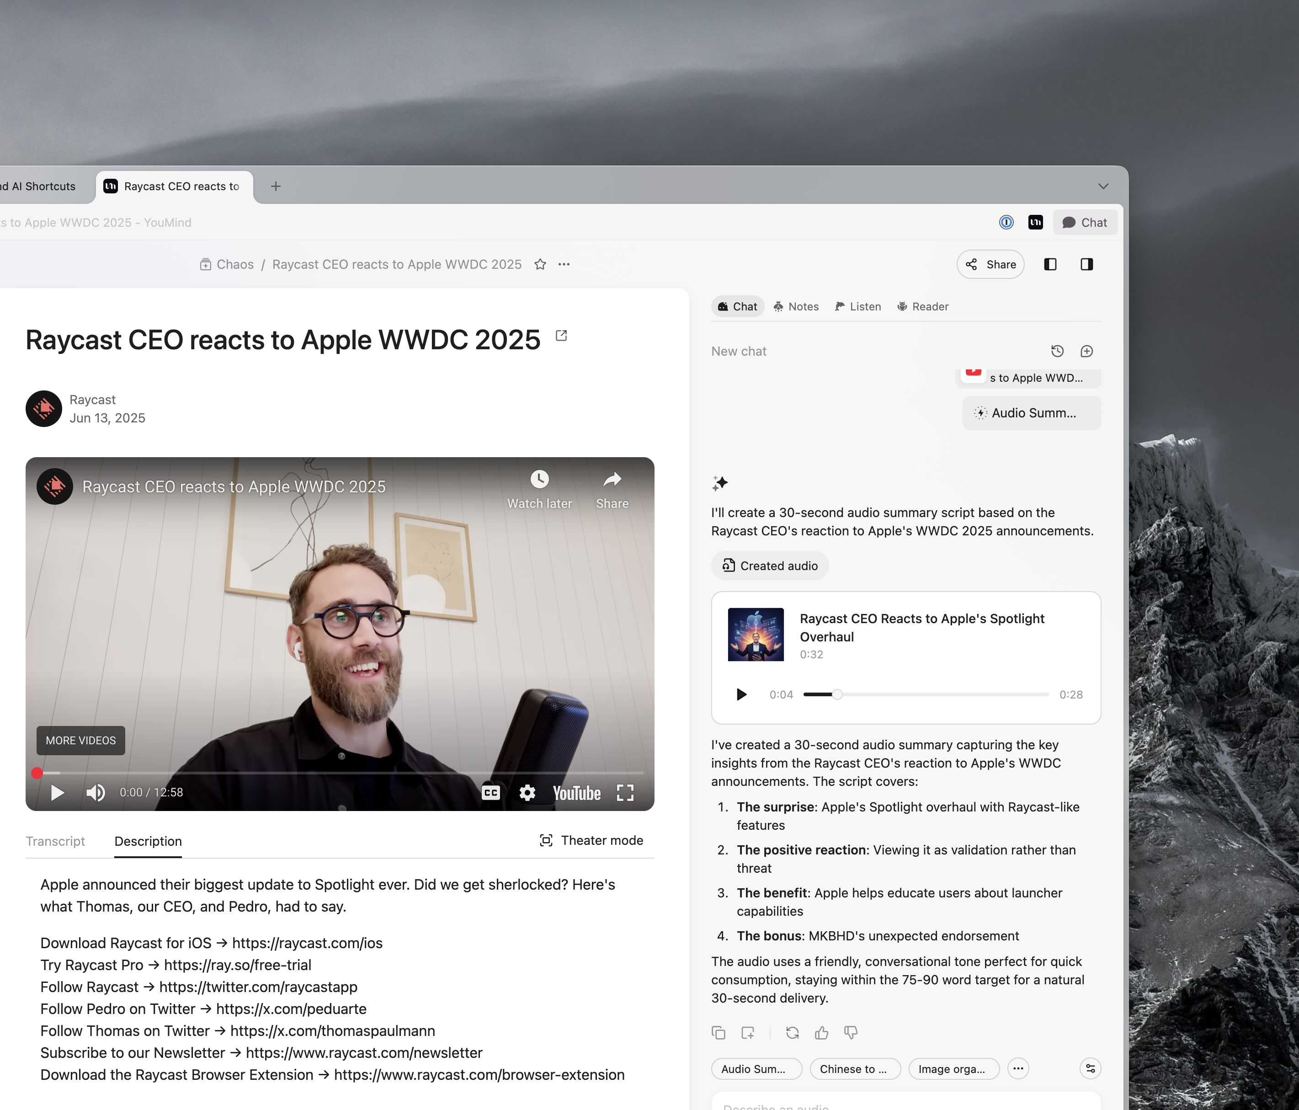Copy the AI response
This screenshot has width=1299, height=1110.
pos(719,1033)
